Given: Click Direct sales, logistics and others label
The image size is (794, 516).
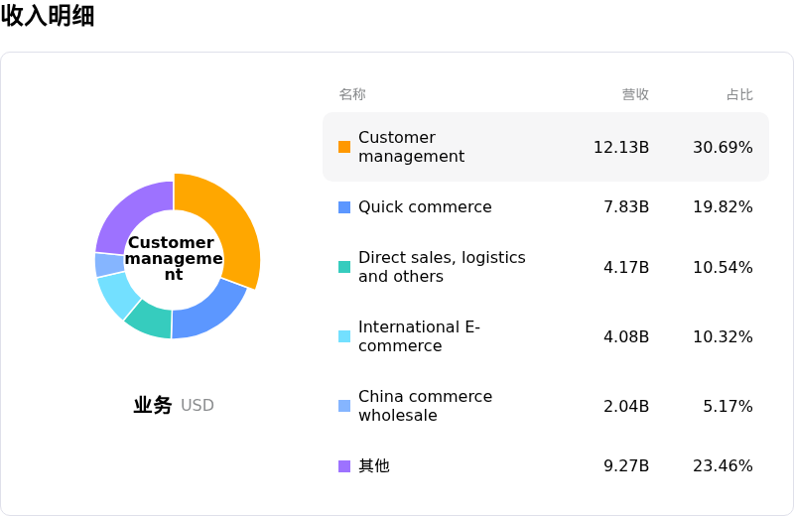Looking at the screenshot, I should tap(442, 267).
